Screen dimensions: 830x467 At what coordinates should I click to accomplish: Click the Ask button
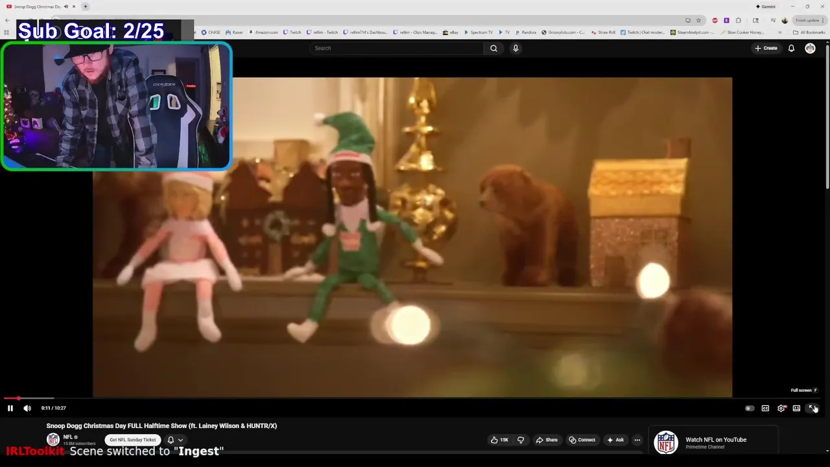(615, 440)
